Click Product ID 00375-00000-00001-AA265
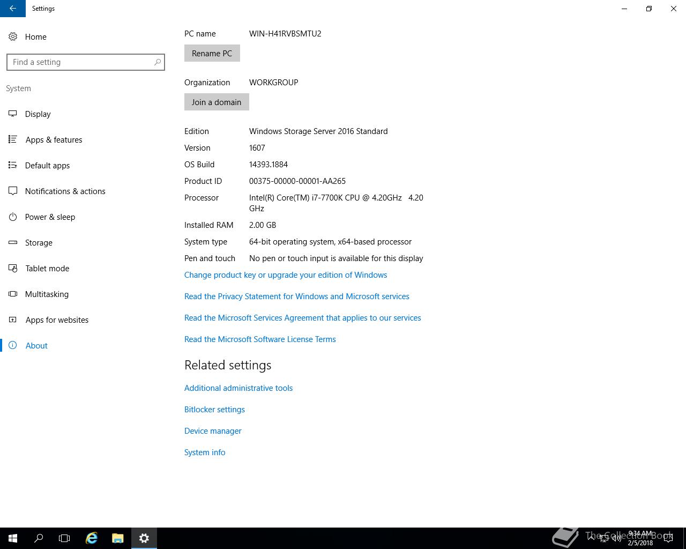 pos(297,181)
